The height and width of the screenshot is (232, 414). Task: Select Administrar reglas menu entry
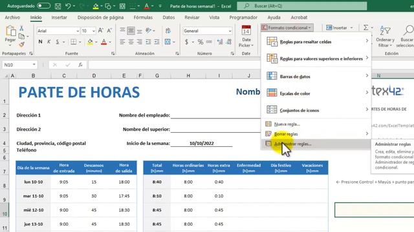click(x=316, y=144)
